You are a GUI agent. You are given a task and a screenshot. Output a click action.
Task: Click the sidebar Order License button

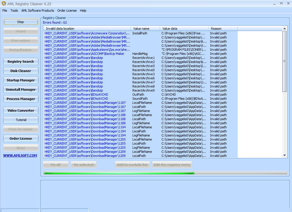click(x=21, y=139)
